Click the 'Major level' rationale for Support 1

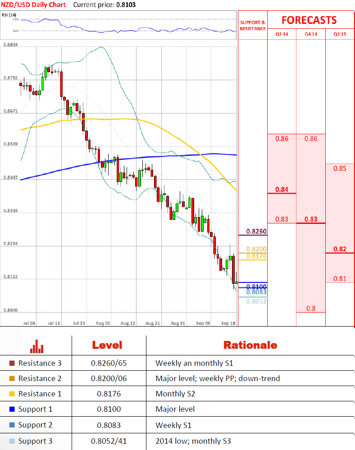[175, 409]
